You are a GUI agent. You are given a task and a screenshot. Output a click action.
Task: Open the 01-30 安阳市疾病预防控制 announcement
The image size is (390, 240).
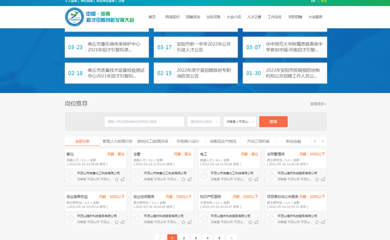pyautogui.click(x=285, y=73)
